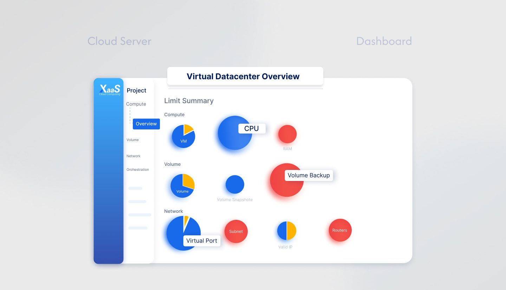Open the CPU limit chart
This screenshot has width=506, height=290.
[234, 133]
